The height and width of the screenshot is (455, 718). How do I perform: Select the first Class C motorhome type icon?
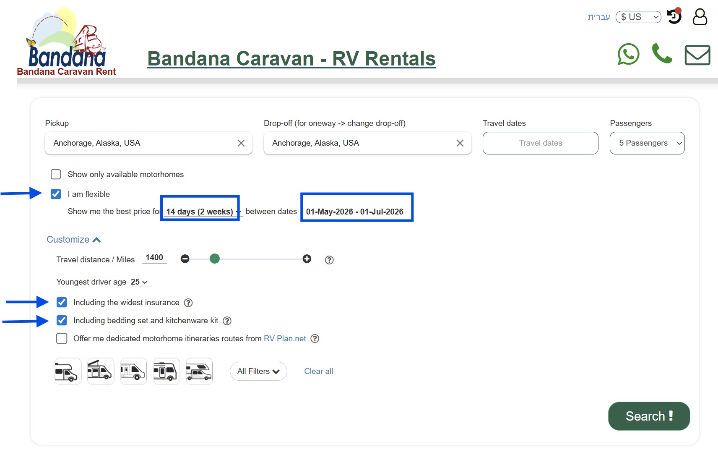[68, 371]
